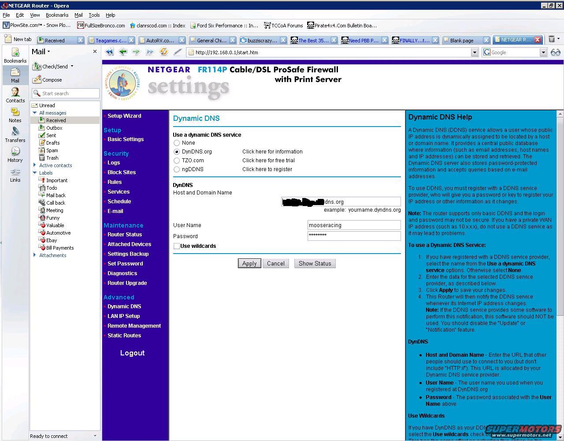Viewport: 564px width, 441px height.
Task: Open the Router Status link
Action: tap(125, 235)
